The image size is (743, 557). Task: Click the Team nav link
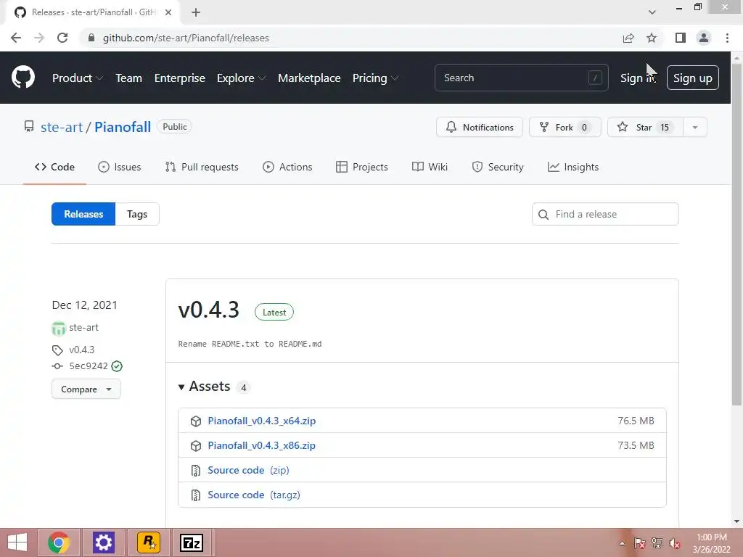tap(129, 78)
